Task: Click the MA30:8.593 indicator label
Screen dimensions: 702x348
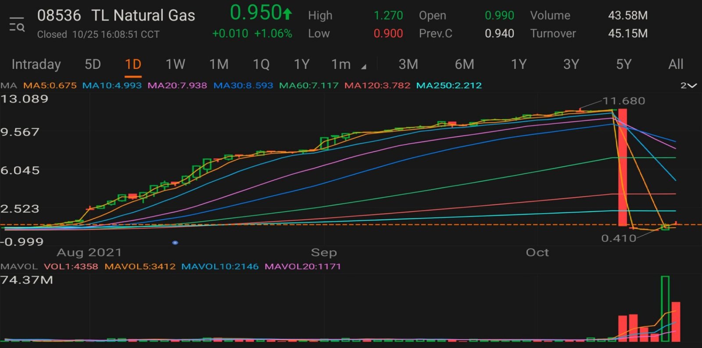Action: point(243,86)
